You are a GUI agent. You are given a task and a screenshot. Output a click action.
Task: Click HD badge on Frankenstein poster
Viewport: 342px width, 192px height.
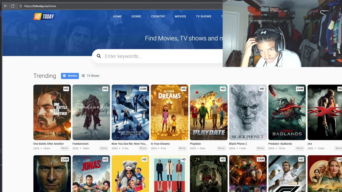pos(105,89)
